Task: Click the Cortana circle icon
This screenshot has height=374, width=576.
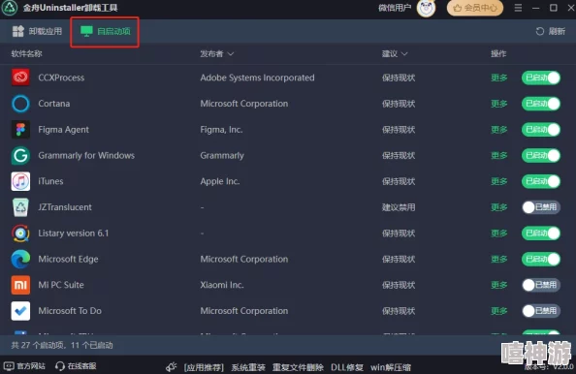Action: [x=20, y=104]
